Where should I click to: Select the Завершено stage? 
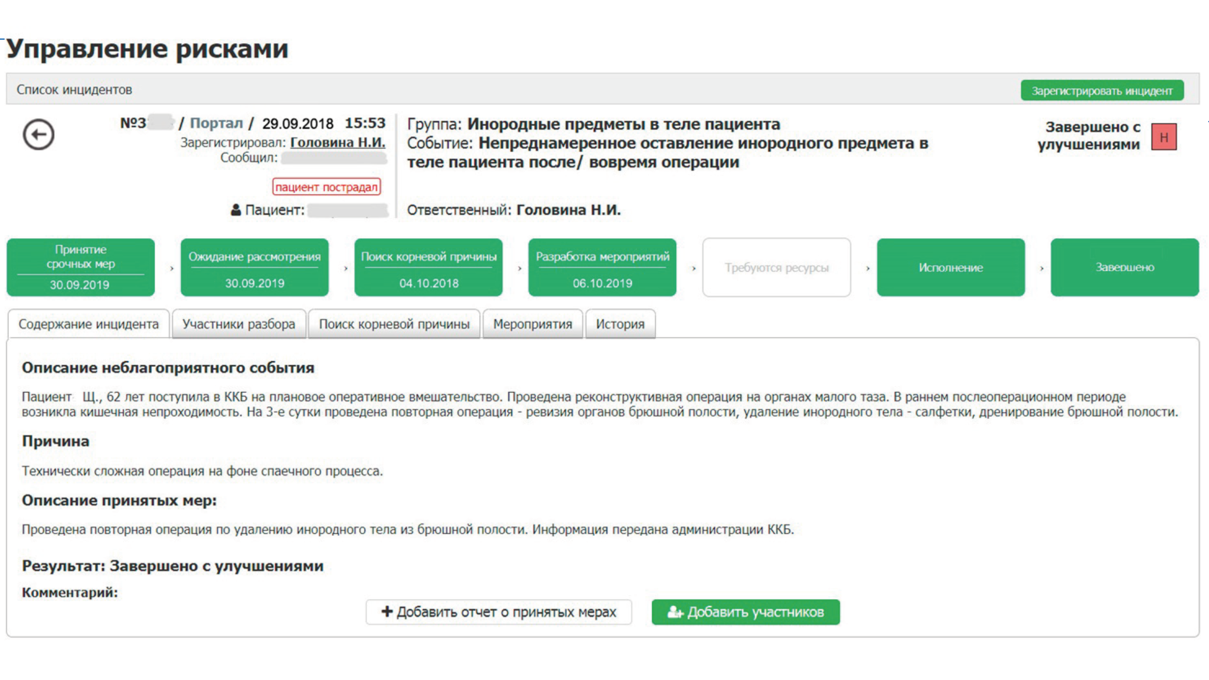click(x=1124, y=267)
